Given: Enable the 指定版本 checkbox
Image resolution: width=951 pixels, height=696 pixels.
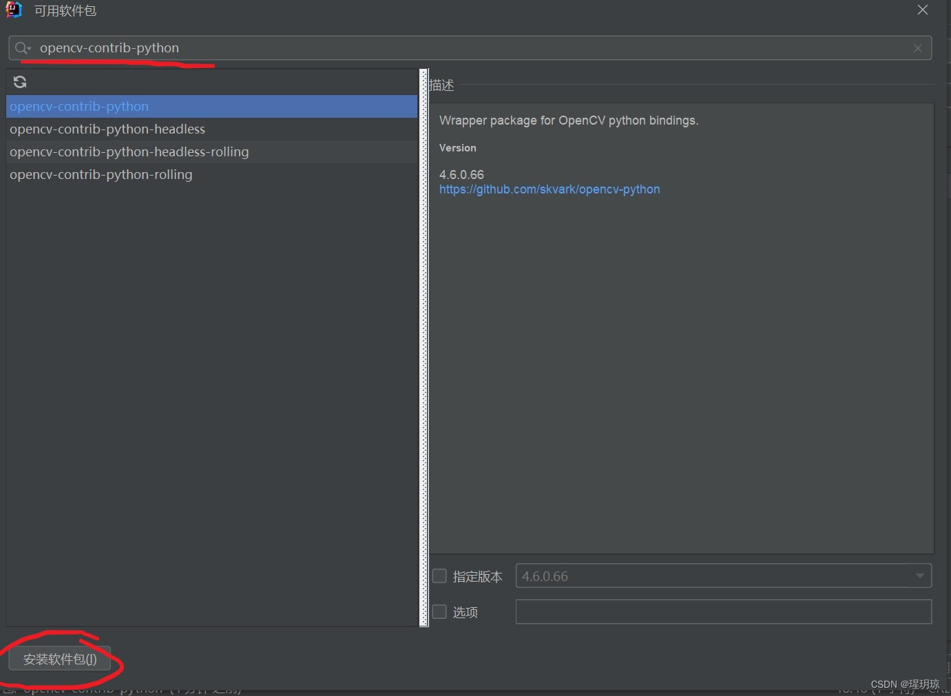Looking at the screenshot, I should [439, 576].
